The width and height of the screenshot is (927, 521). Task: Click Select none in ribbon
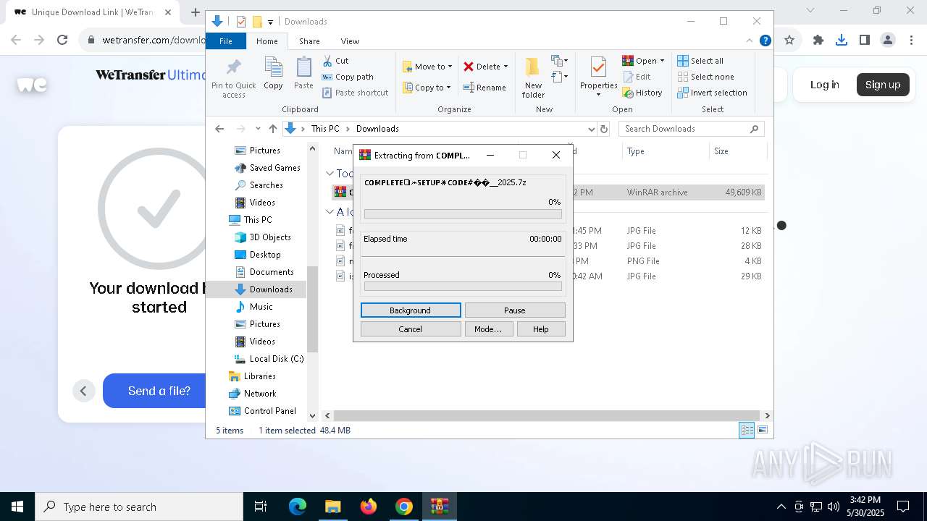point(705,77)
